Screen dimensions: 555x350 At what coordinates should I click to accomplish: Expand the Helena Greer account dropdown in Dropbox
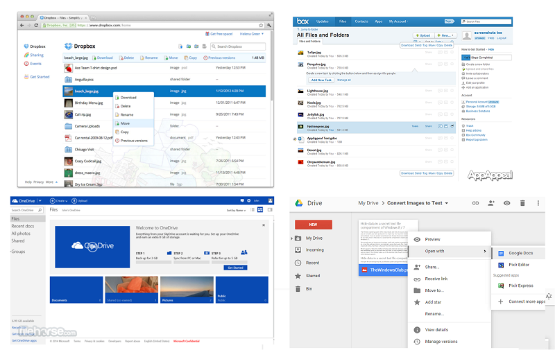[x=252, y=34]
